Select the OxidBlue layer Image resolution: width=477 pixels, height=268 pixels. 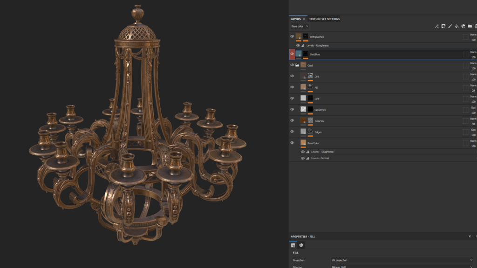[x=326, y=54]
